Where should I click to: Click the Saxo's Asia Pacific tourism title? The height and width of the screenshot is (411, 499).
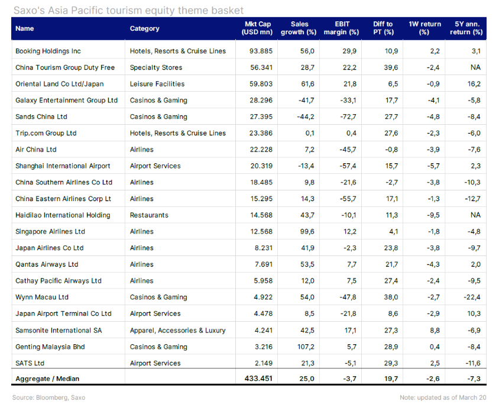pyautogui.click(x=128, y=10)
